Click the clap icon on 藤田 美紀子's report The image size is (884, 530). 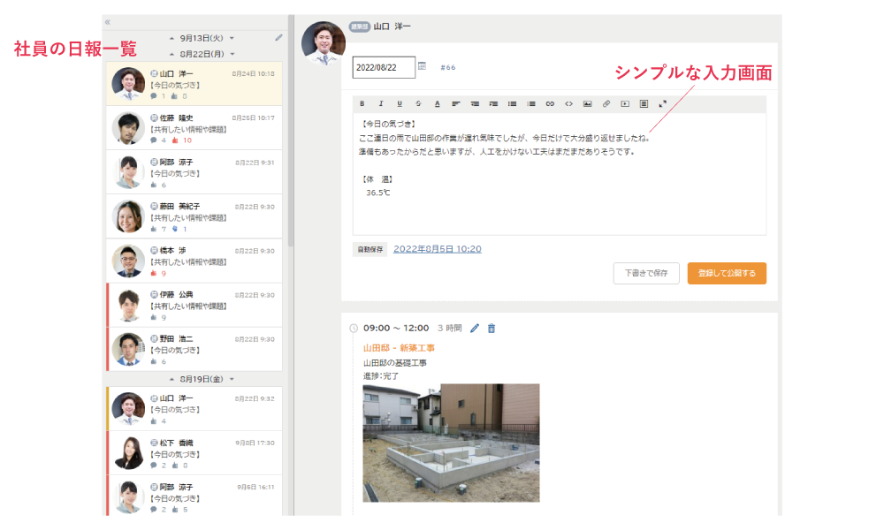[x=175, y=230]
